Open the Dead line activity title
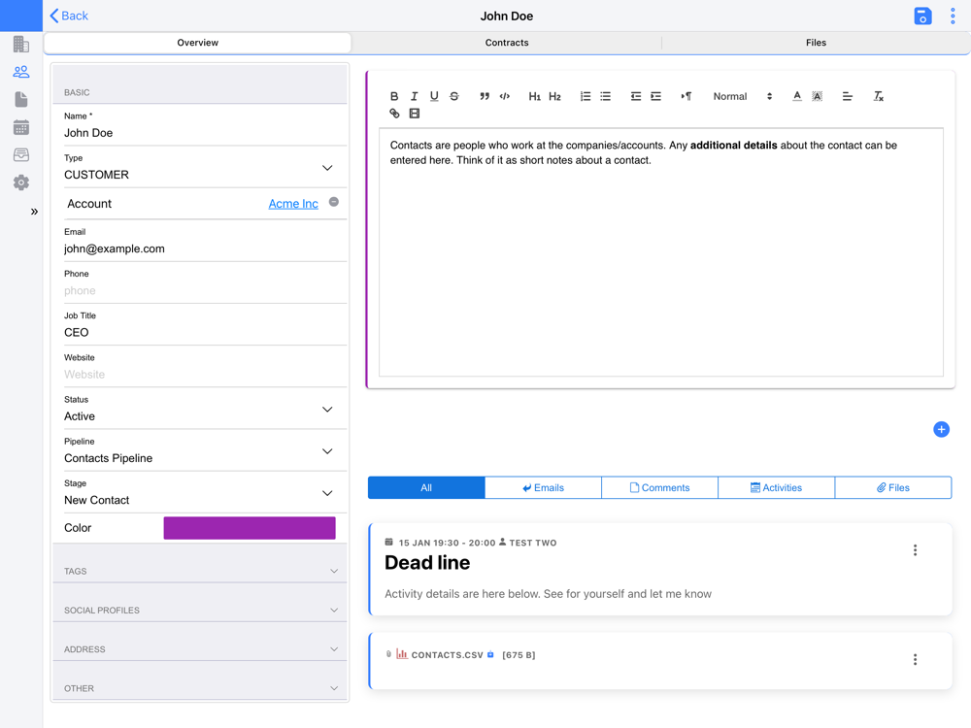This screenshot has height=728, width=971. 427,563
